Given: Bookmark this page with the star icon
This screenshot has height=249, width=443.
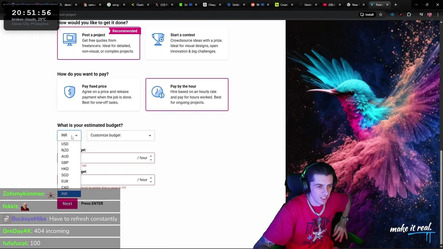Looking at the screenshot, I should pos(381,15).
